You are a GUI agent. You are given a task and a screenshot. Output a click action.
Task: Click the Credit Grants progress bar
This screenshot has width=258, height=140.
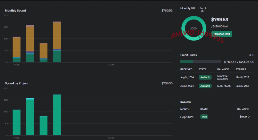[x=200, y=62]
